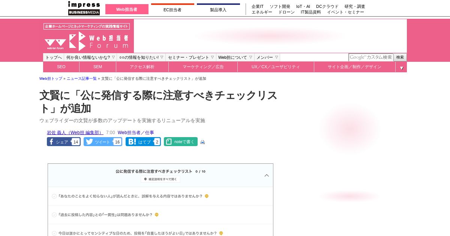
Task: Click the Facebook share count 14
Action: click(x=76, y=142)
